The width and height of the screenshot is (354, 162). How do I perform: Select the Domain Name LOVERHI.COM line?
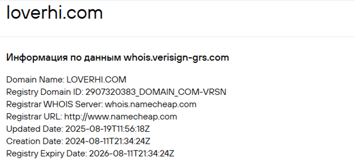click(66, 80)
